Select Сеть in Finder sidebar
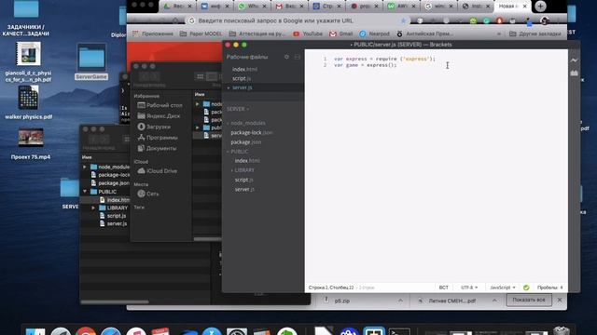This screenshot has height=335, width=597. pyautogui.click(x=147, y=194)
